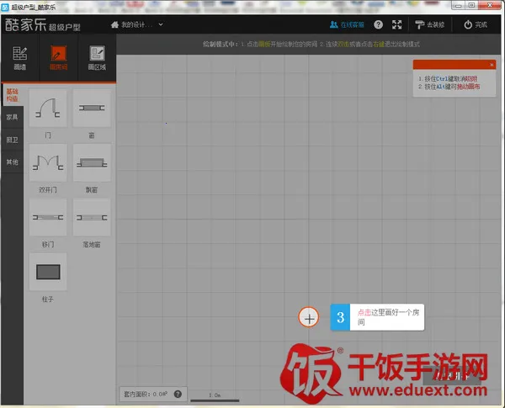This screenshot has height=408, width=505.
Task: Select the 画墙 (draw wall) tool
Action: click(20, 57)
